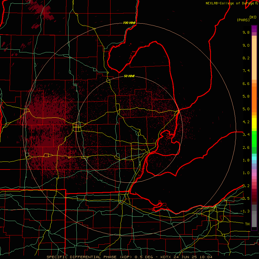Viewport: 259px width, 259px height.
Task: Select the 1.0 value on the scale
Action: 246,173
